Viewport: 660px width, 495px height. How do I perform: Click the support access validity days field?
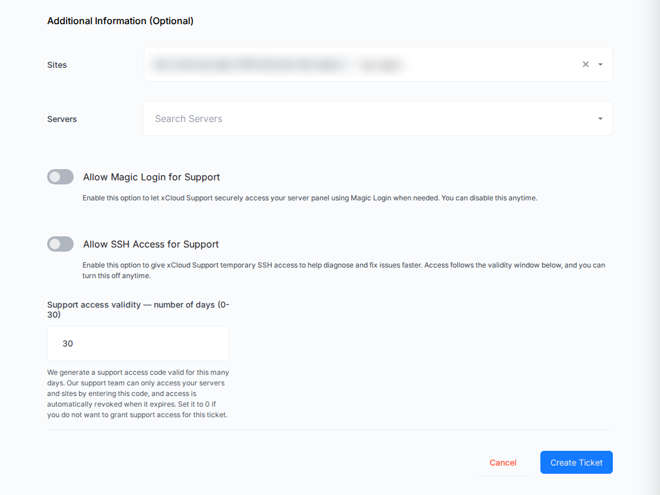click(x=138, y=344)
